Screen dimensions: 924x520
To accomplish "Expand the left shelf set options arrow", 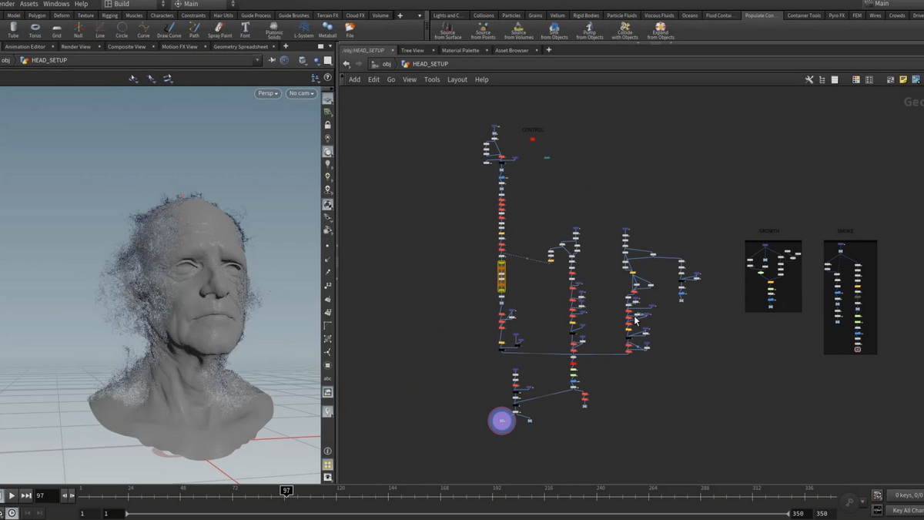I will pyautogui.click(x=420, y=15).
